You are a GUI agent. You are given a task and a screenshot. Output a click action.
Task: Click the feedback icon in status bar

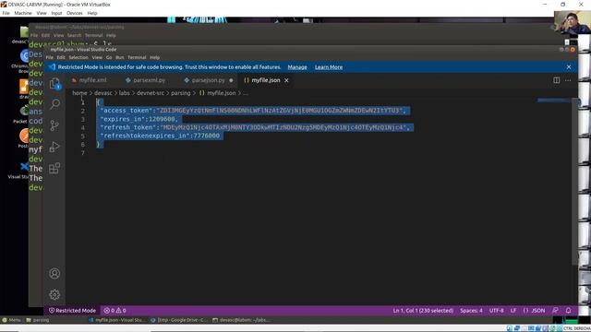555,311
